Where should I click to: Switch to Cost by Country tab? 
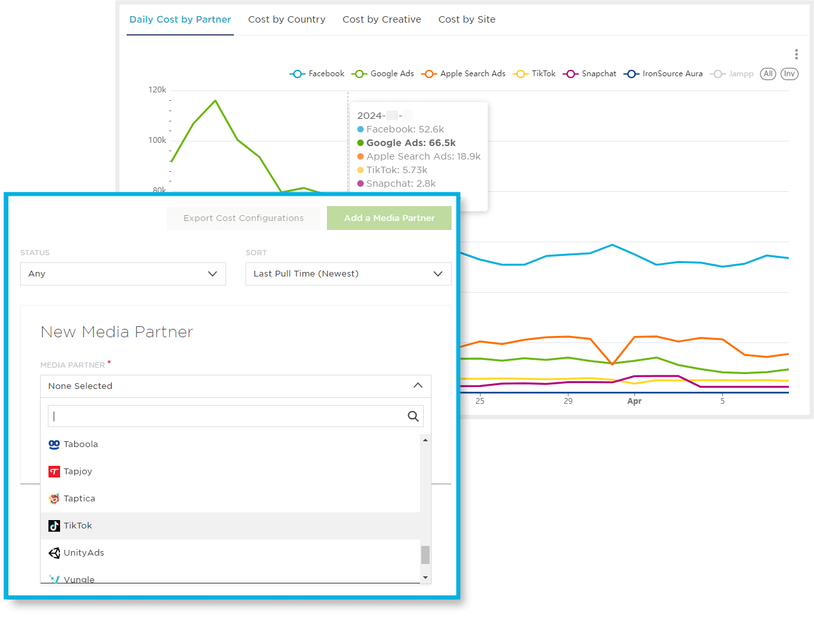[x=287, y=19]
